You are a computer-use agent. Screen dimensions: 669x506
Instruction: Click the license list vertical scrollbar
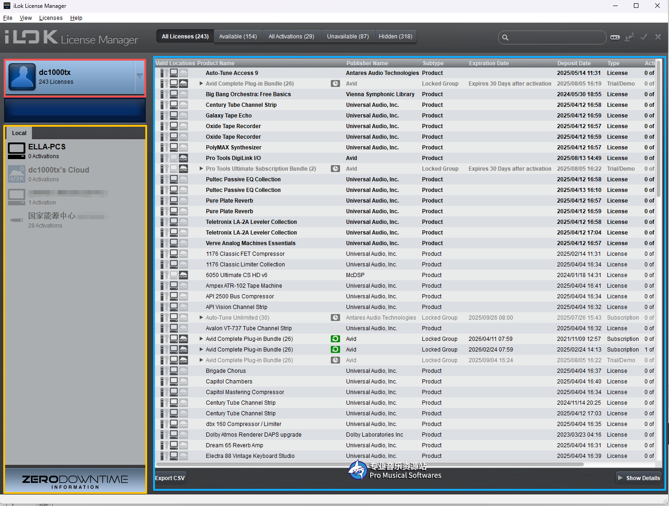click(658, 139)
